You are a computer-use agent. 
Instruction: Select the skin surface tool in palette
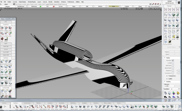[2, 67]
